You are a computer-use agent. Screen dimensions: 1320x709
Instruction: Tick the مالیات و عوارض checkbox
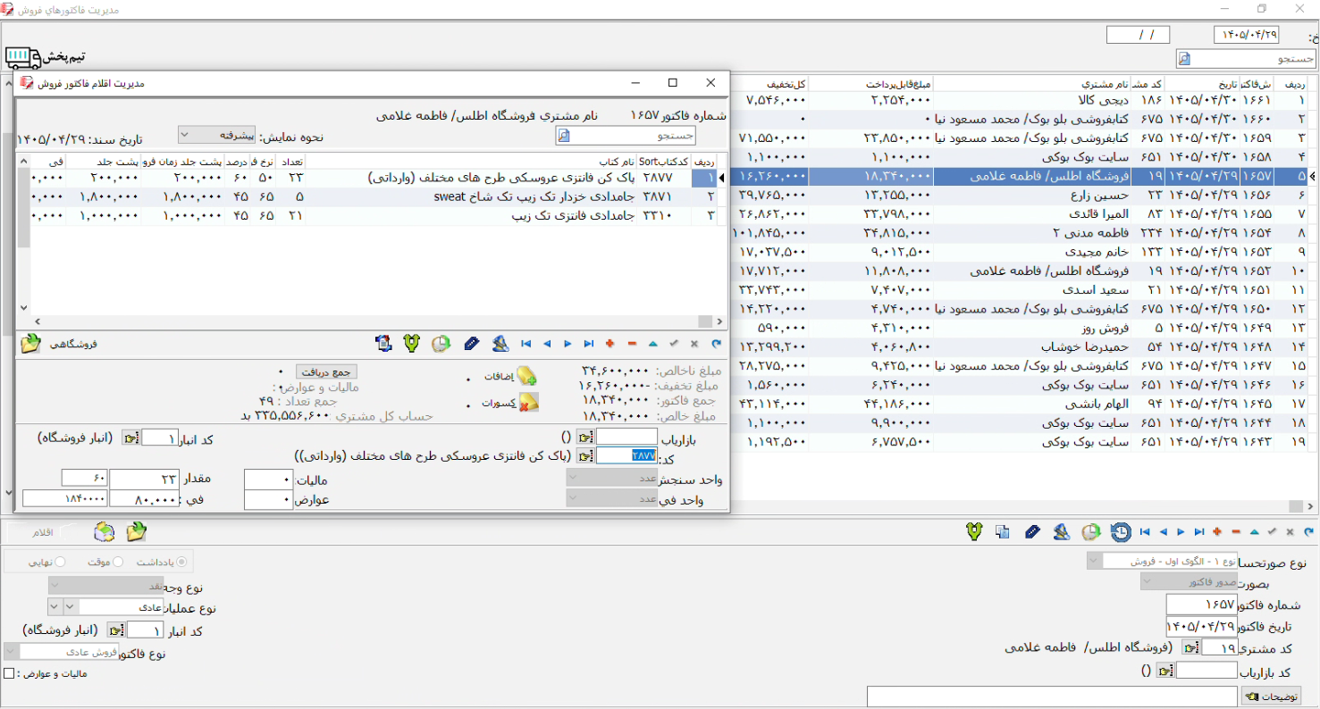10,673
